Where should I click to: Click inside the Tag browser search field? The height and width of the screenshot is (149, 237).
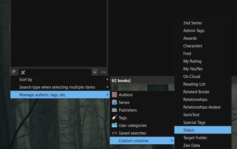59,72
